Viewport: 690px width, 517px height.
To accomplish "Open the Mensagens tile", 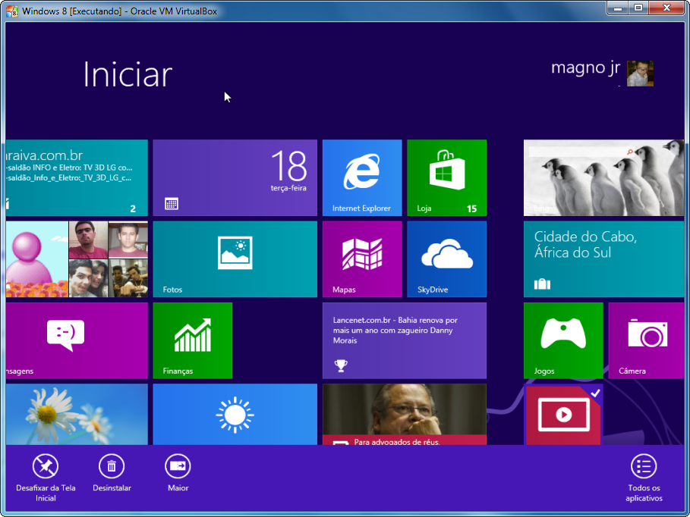I will (x=76, y=340).
